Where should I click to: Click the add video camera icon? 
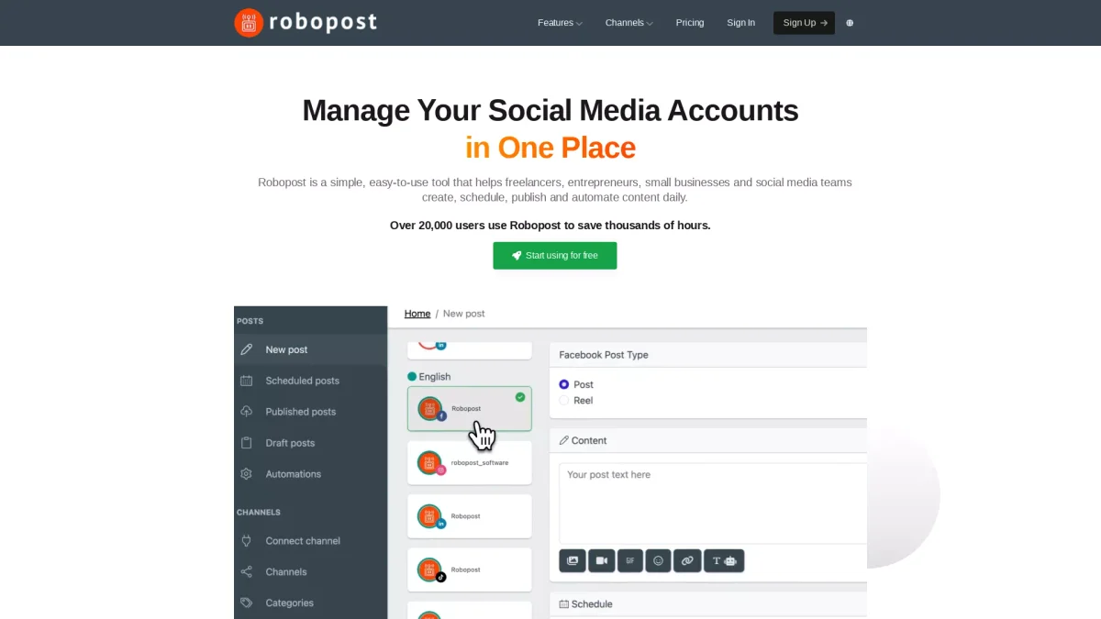click(x=601, y=560)
